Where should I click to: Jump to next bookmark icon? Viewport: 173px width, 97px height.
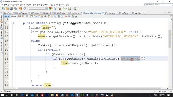pos(52,16)
